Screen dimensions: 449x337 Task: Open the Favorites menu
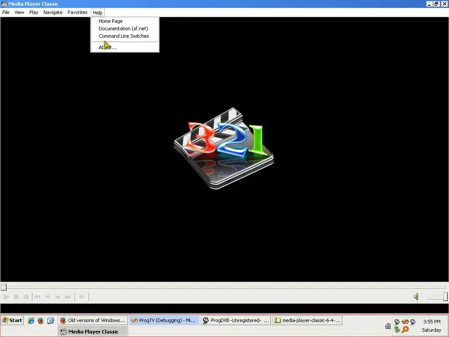click(x=78, y=12)
